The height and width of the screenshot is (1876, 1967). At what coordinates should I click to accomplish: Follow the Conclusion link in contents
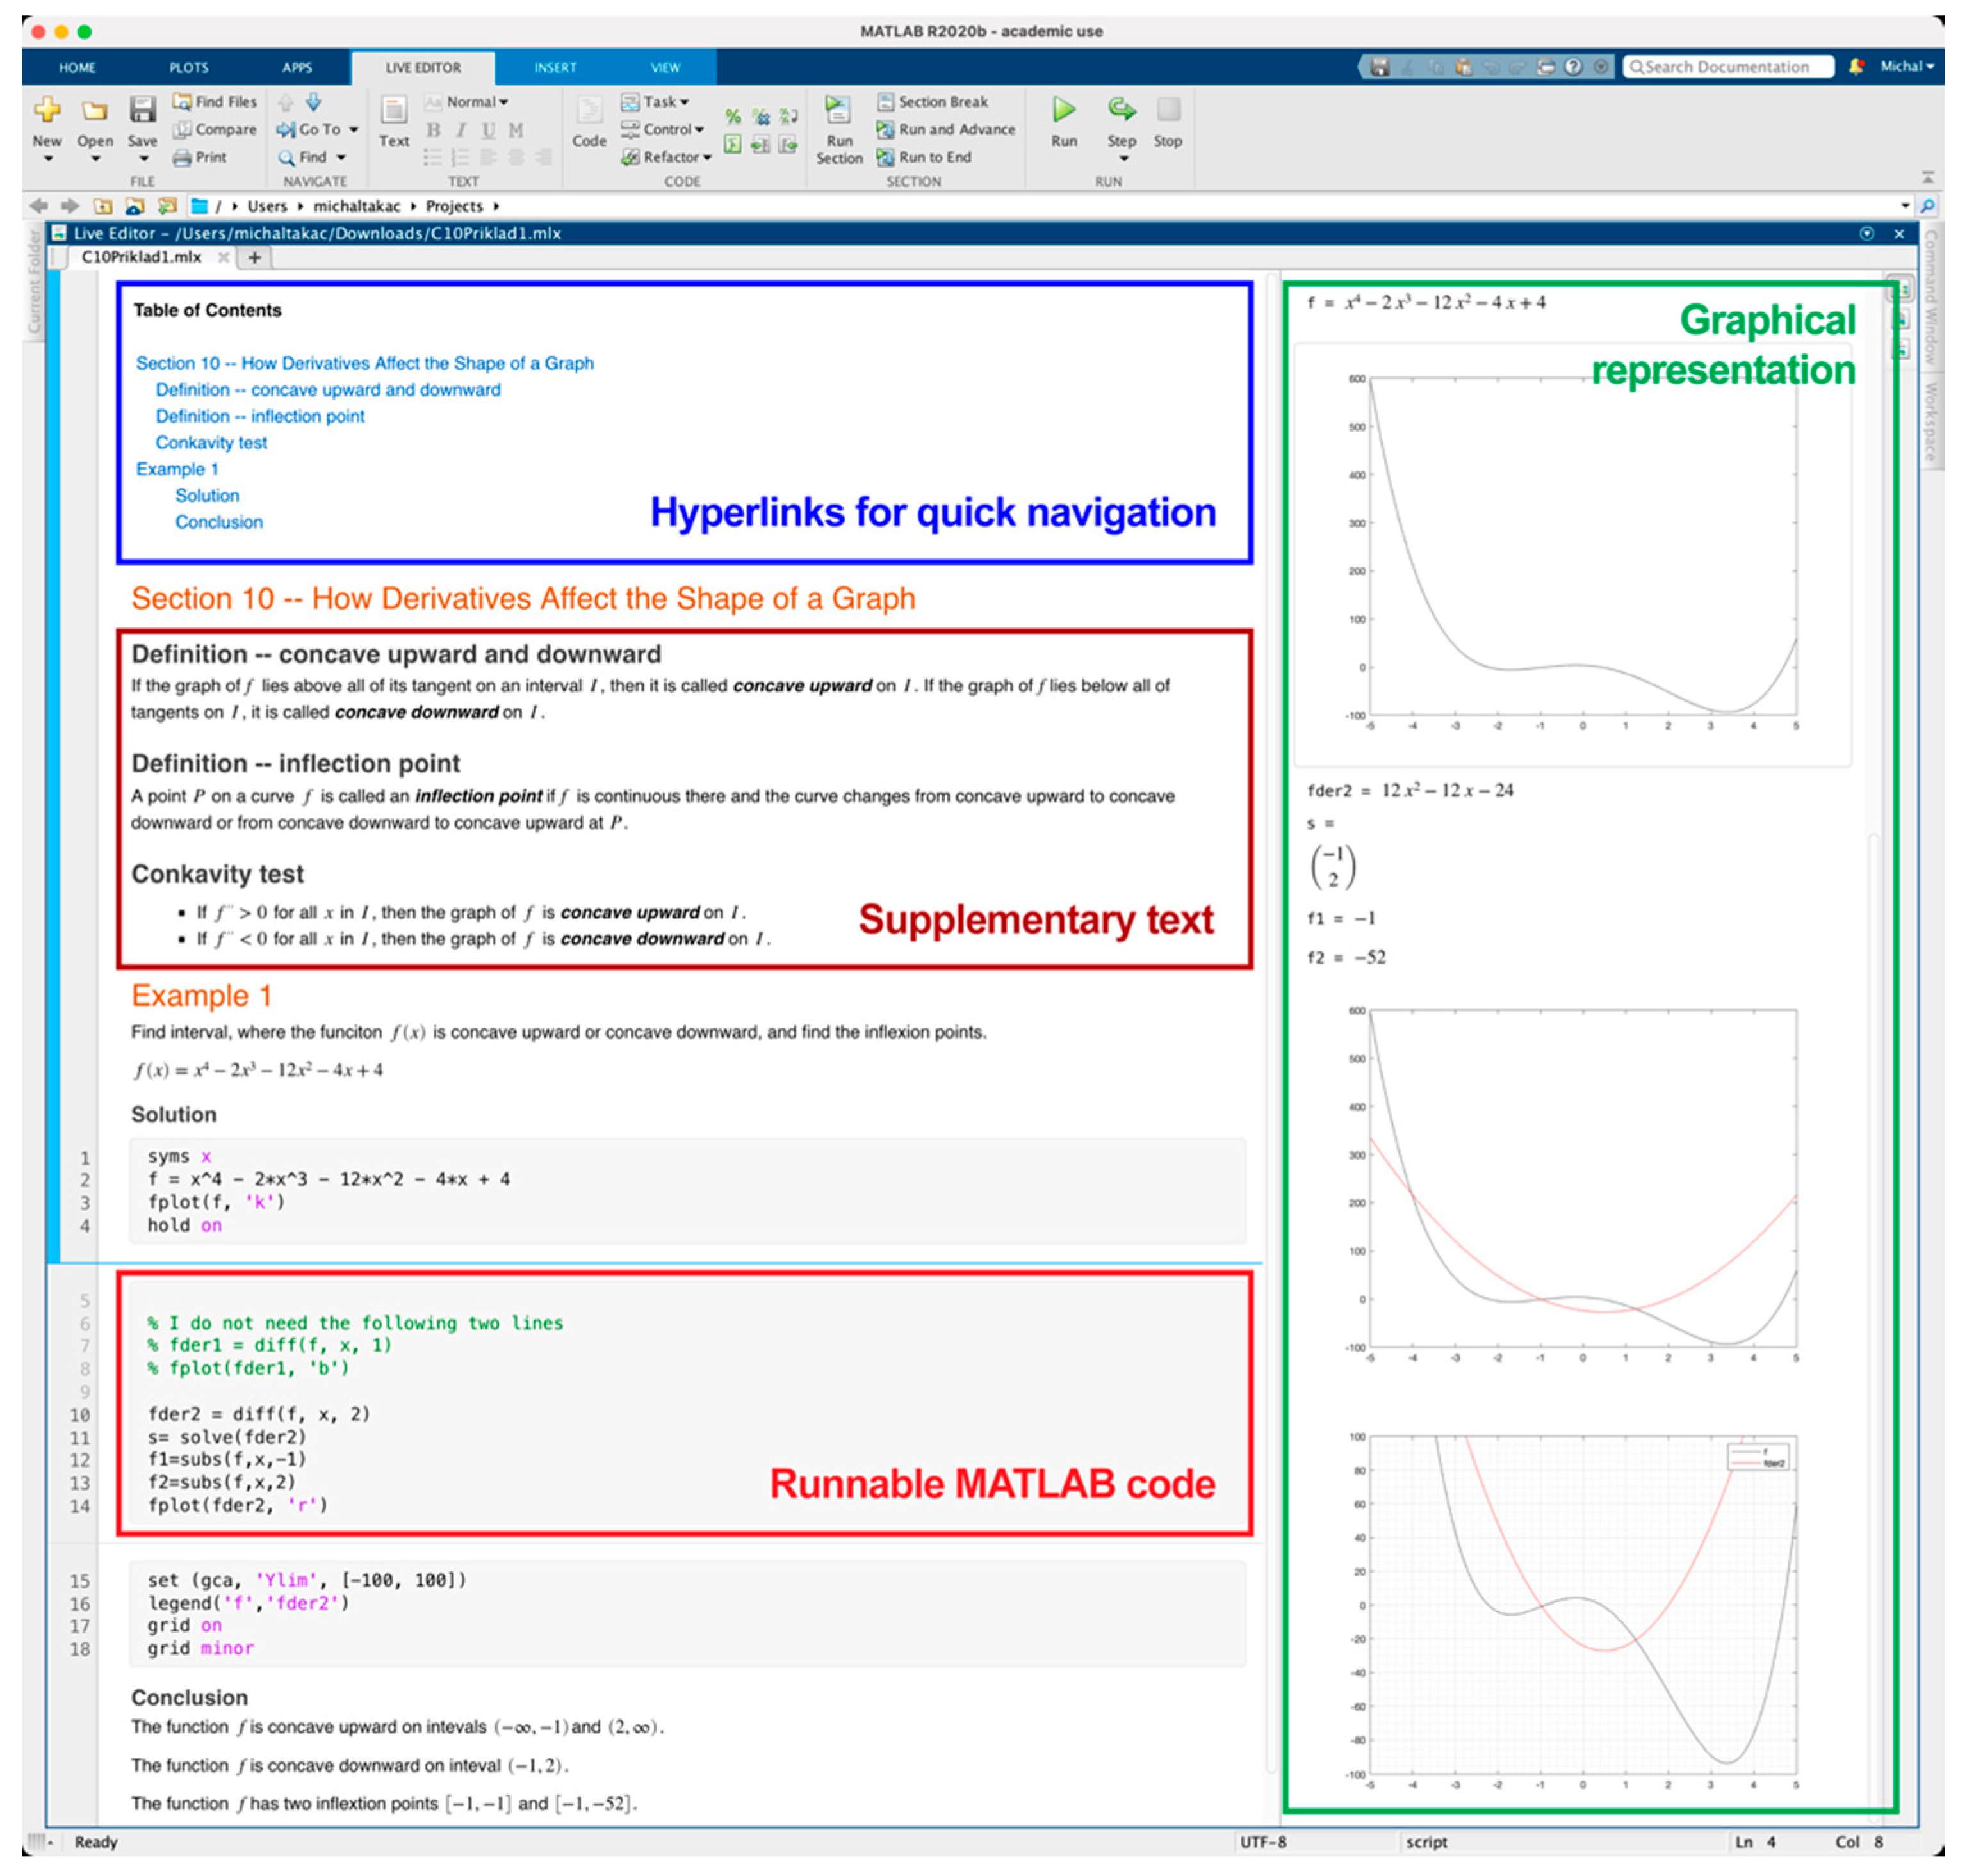point(218,522)
